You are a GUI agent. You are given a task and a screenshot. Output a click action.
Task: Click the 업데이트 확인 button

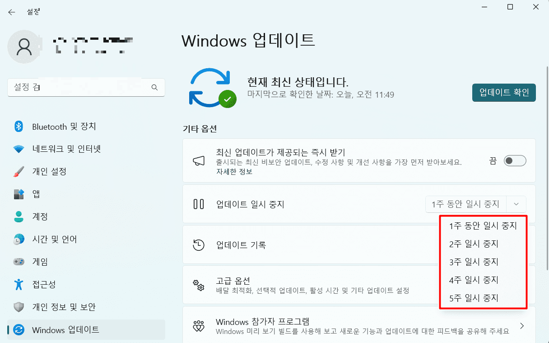504,93
